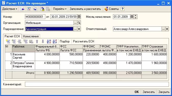Clear the Подразделение field with X
Viewport: 172px width, 96px height.
(x=79, y=29)
